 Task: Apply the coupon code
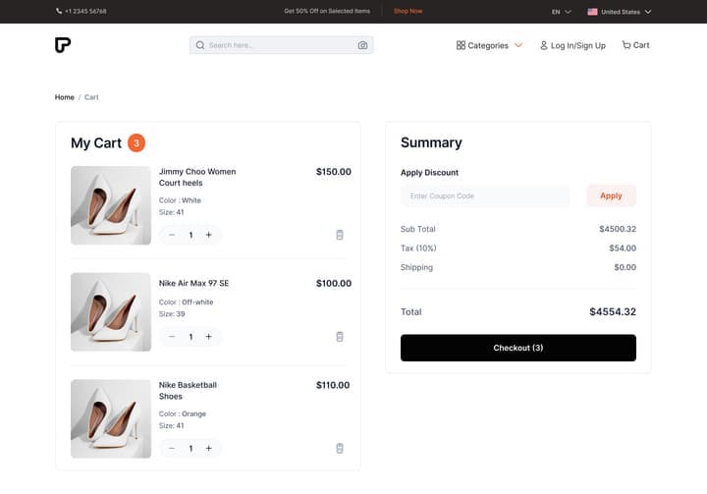[611, 195]
